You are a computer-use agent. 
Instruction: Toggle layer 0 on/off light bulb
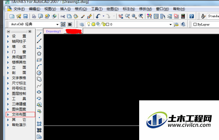coord(89,24)
